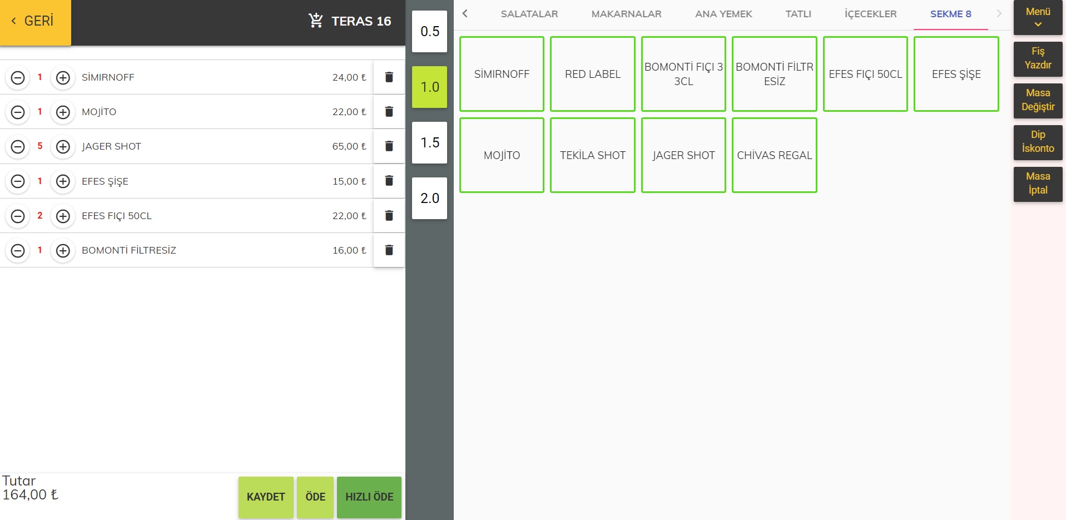The image size is (1066, 520).
Task: Choose the 1.5 portion option
Action: (x=429, y=142)
